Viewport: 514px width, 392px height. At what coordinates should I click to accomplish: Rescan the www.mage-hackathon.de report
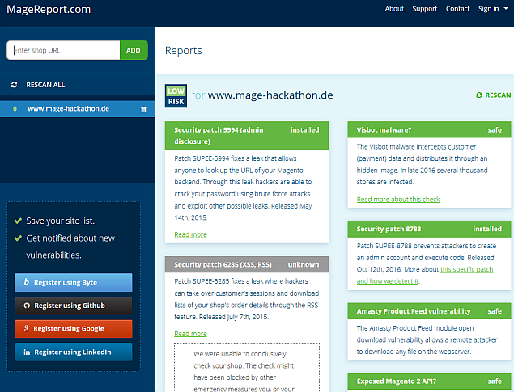pos(493,95)
